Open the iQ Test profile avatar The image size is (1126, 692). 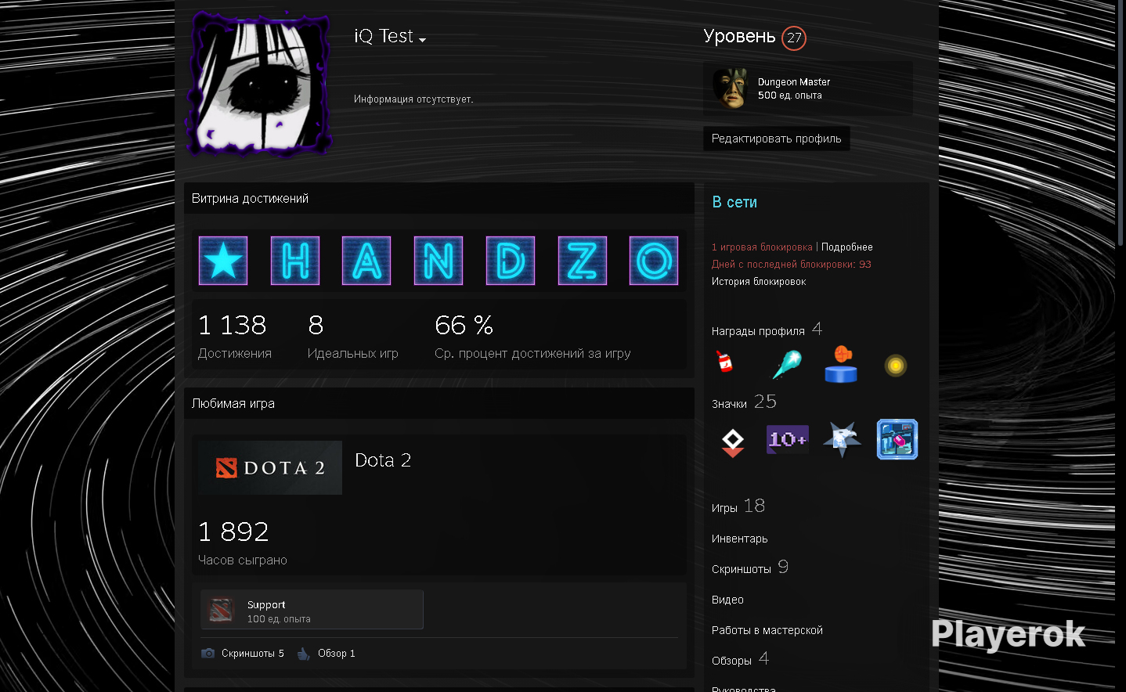click(x=259, y=84)
